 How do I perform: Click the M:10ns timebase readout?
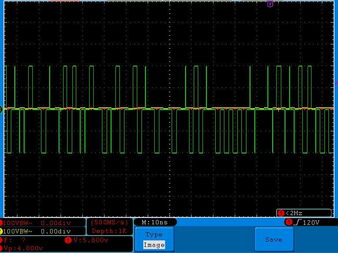tap(155, 222)
